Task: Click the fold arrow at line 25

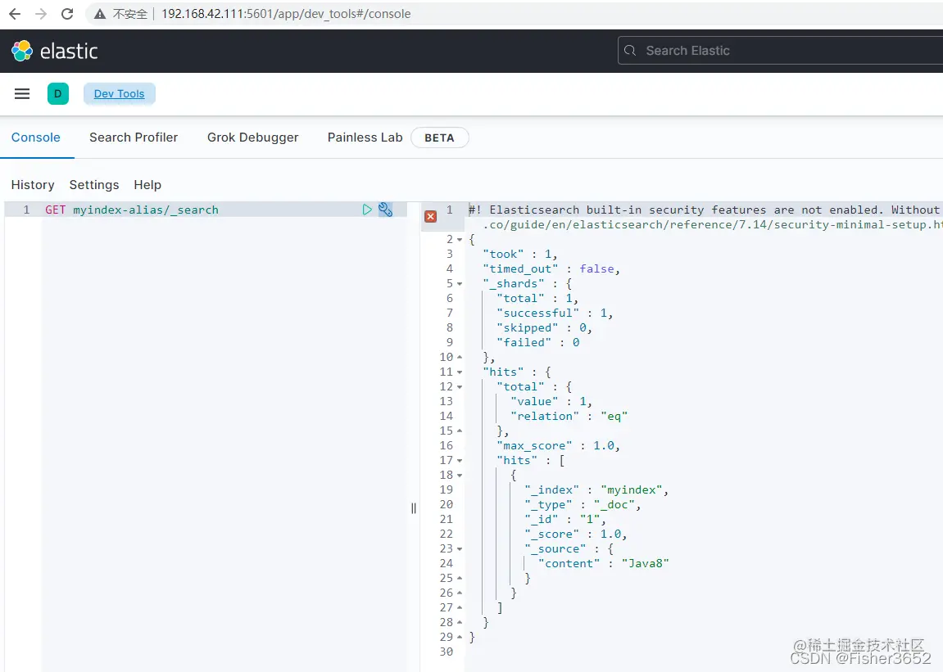Action: click(460, 578)
